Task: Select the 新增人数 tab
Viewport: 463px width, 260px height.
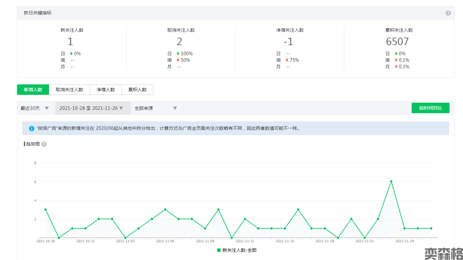Action: pyautogui.click(x=33, y=90)
